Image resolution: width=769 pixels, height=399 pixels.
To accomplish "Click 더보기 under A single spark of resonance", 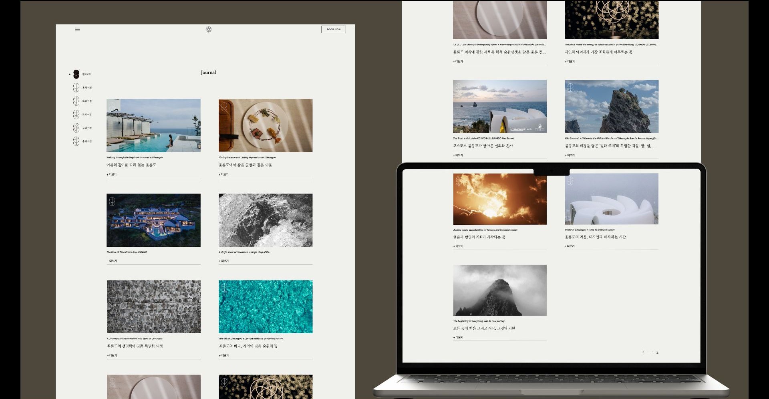I will tap(224, 261).
